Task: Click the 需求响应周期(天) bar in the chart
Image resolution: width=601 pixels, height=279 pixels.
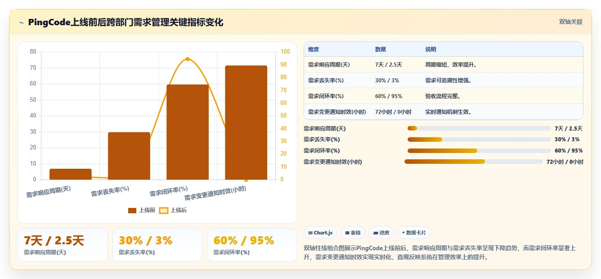Action: tap(71, 174)
